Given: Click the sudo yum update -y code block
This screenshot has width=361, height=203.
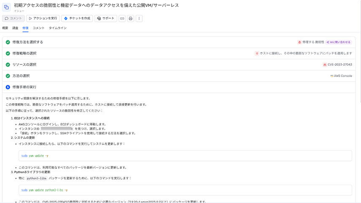Looking at the screenshot, I should pos(185,156).
